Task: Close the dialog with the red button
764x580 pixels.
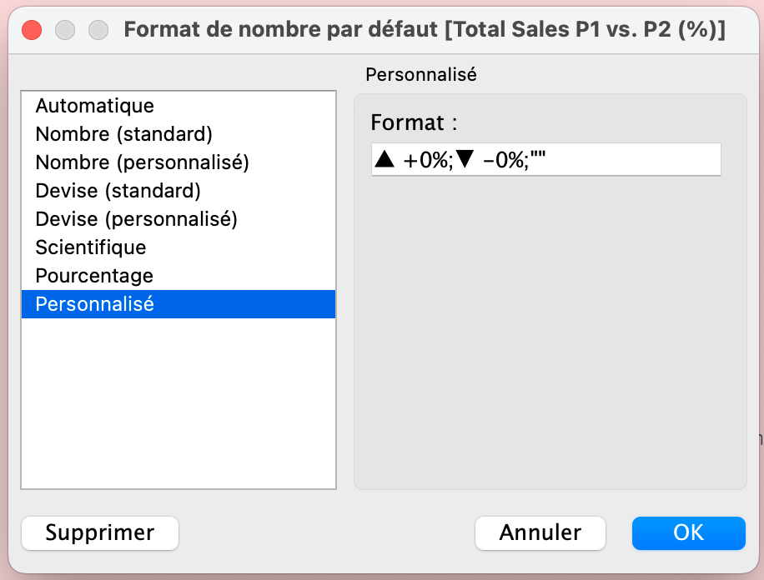Action: click(x=32, y=31)
